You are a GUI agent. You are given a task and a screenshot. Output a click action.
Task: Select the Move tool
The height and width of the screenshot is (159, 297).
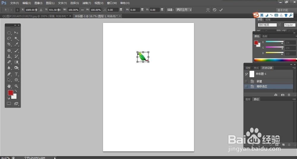point(16,33)
